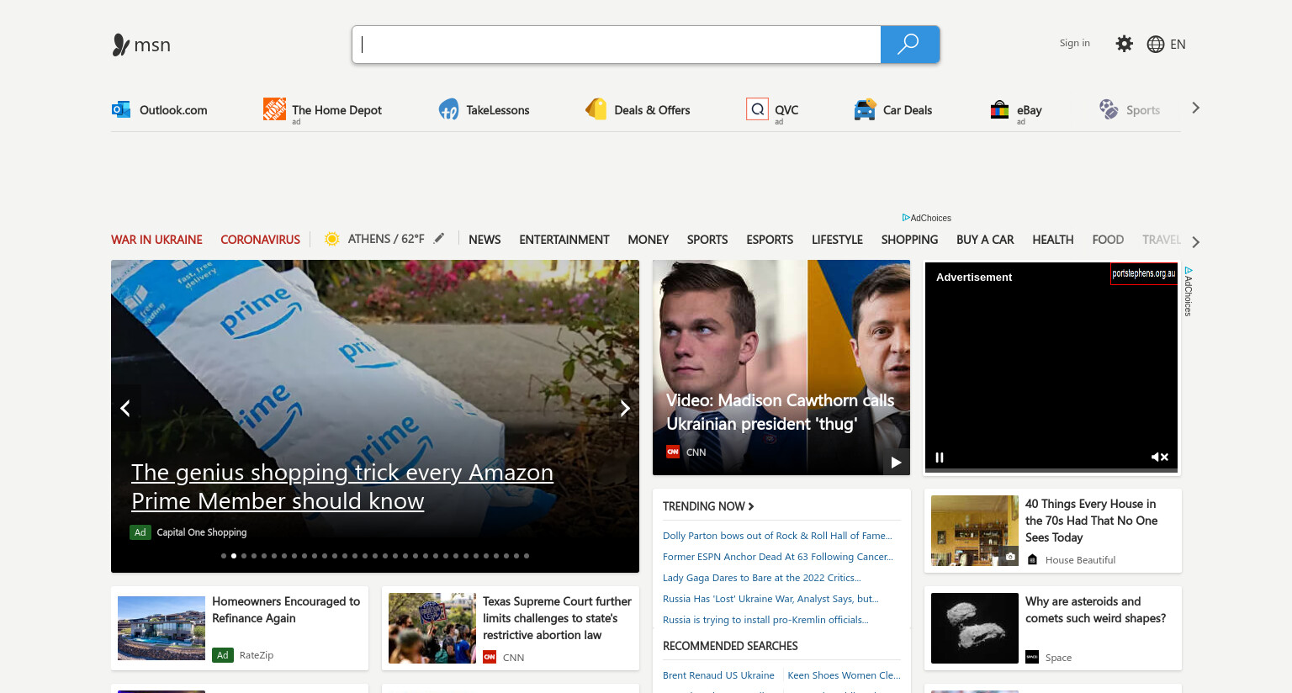The image size is (1292, 693).
Task: Open Former ESPN Anchor Dead trending link
Action: pos(778,557)
